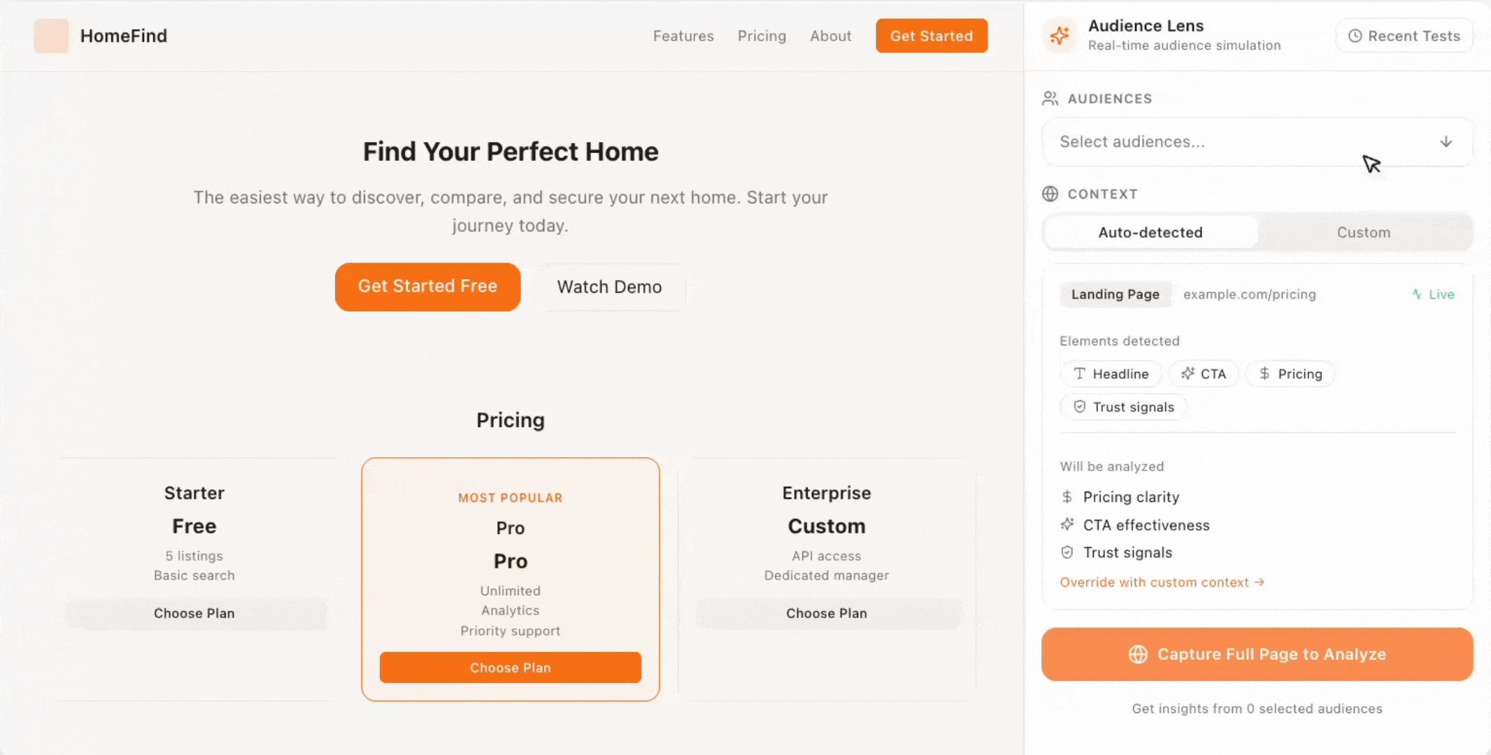Switch context to Custom
1491x755 pixels.
tap(1364, 232)
